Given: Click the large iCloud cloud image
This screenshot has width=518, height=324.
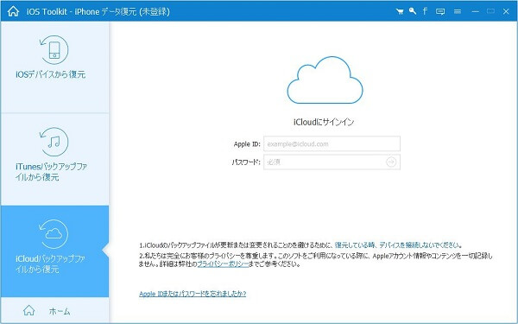Looking at the screenshot, I should [x=325, y=80].
